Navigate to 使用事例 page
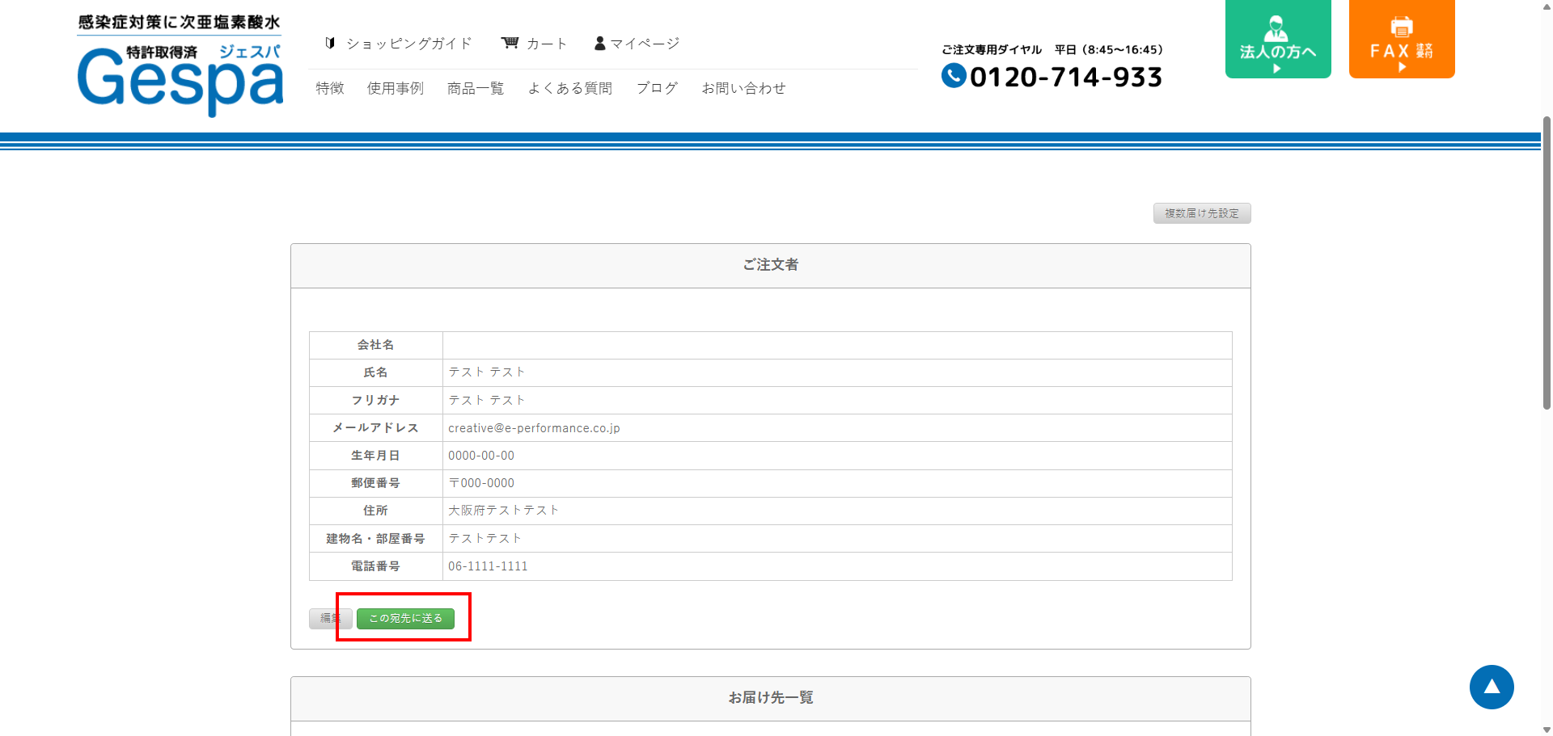 (x=396, y=88)
